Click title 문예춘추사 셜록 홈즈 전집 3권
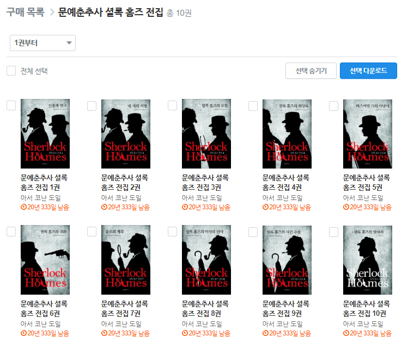The height and width of the screenshot is (349, 414). pyautogui.click(x=205, y=182)
